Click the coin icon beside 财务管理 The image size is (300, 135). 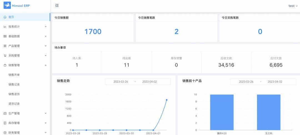pos(5,133)
